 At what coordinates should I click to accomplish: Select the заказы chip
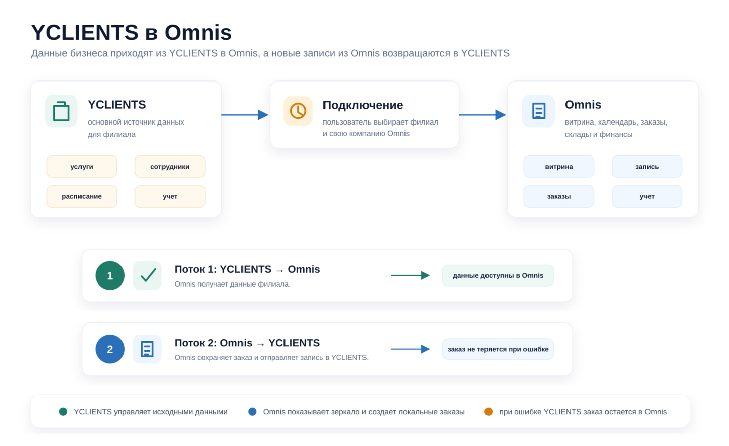pyautogui.click(x=559, y=196)
